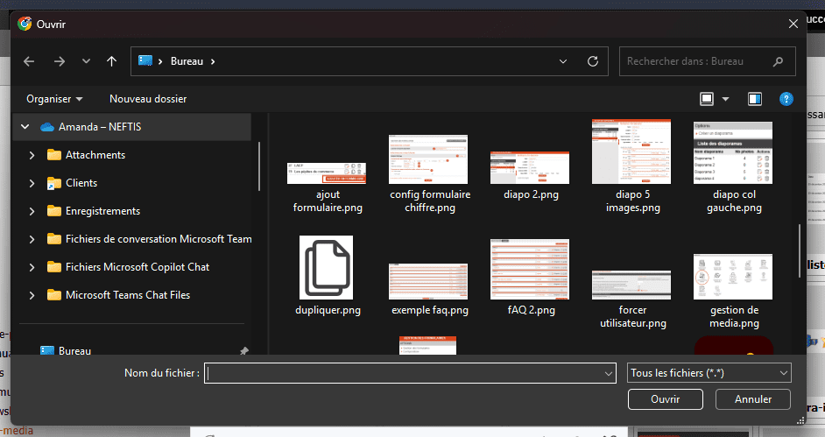Click the search magnifier icon
This screenshot has height=437, width=825.
click(778, 61)
